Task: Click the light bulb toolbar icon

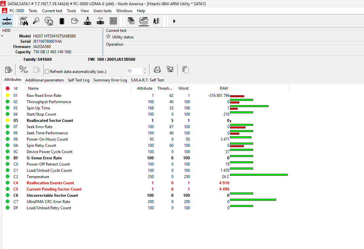Action: [36, 21]
